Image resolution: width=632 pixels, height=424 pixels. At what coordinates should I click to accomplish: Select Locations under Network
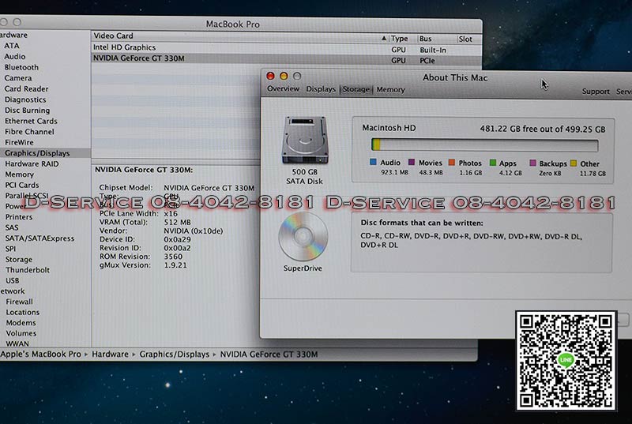[23, 312]
